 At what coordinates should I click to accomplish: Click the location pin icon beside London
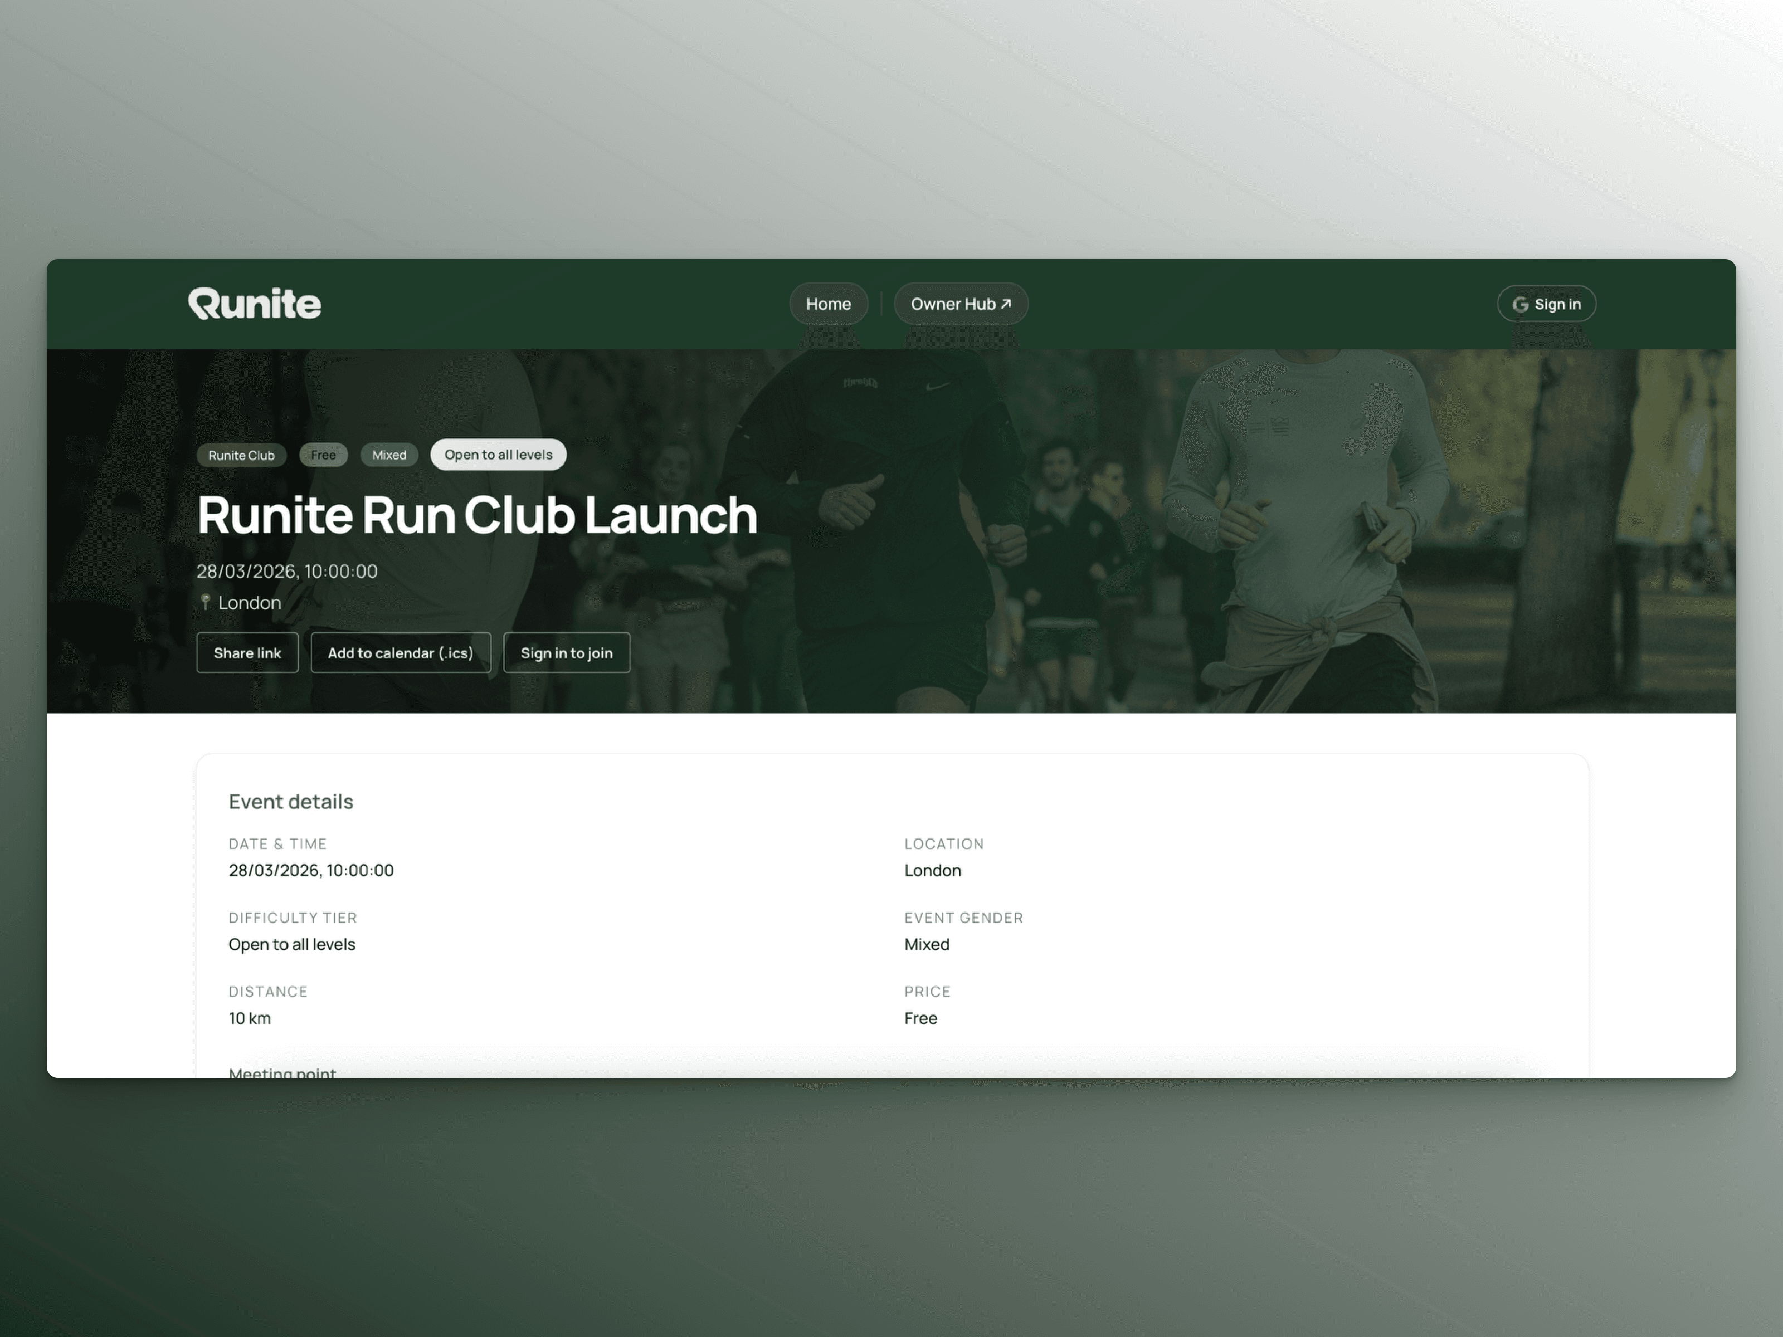[x=206, y=602]
